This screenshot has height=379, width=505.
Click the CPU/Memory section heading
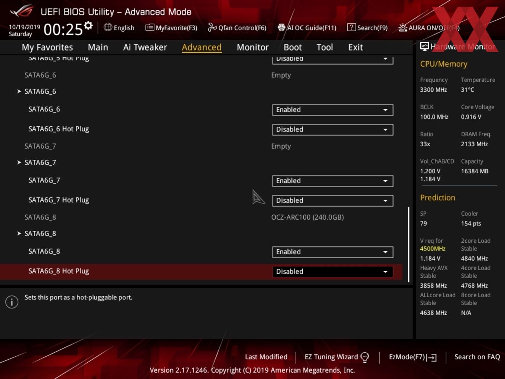(444, 64)
